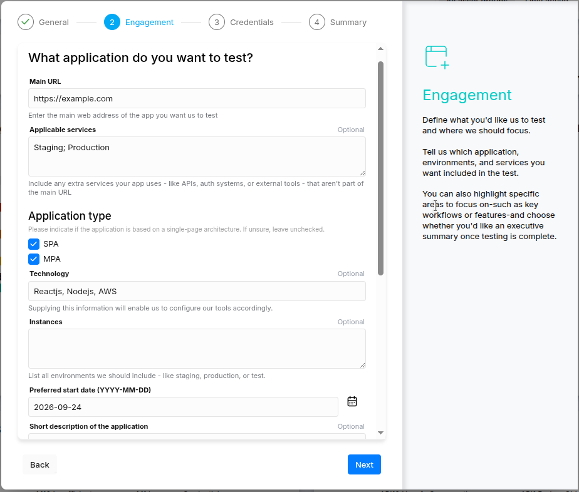Click the 'Engagement' title in side panel
Image resolution: width=579 pixels, height=492 pixels.
click(x=467, y=95)
